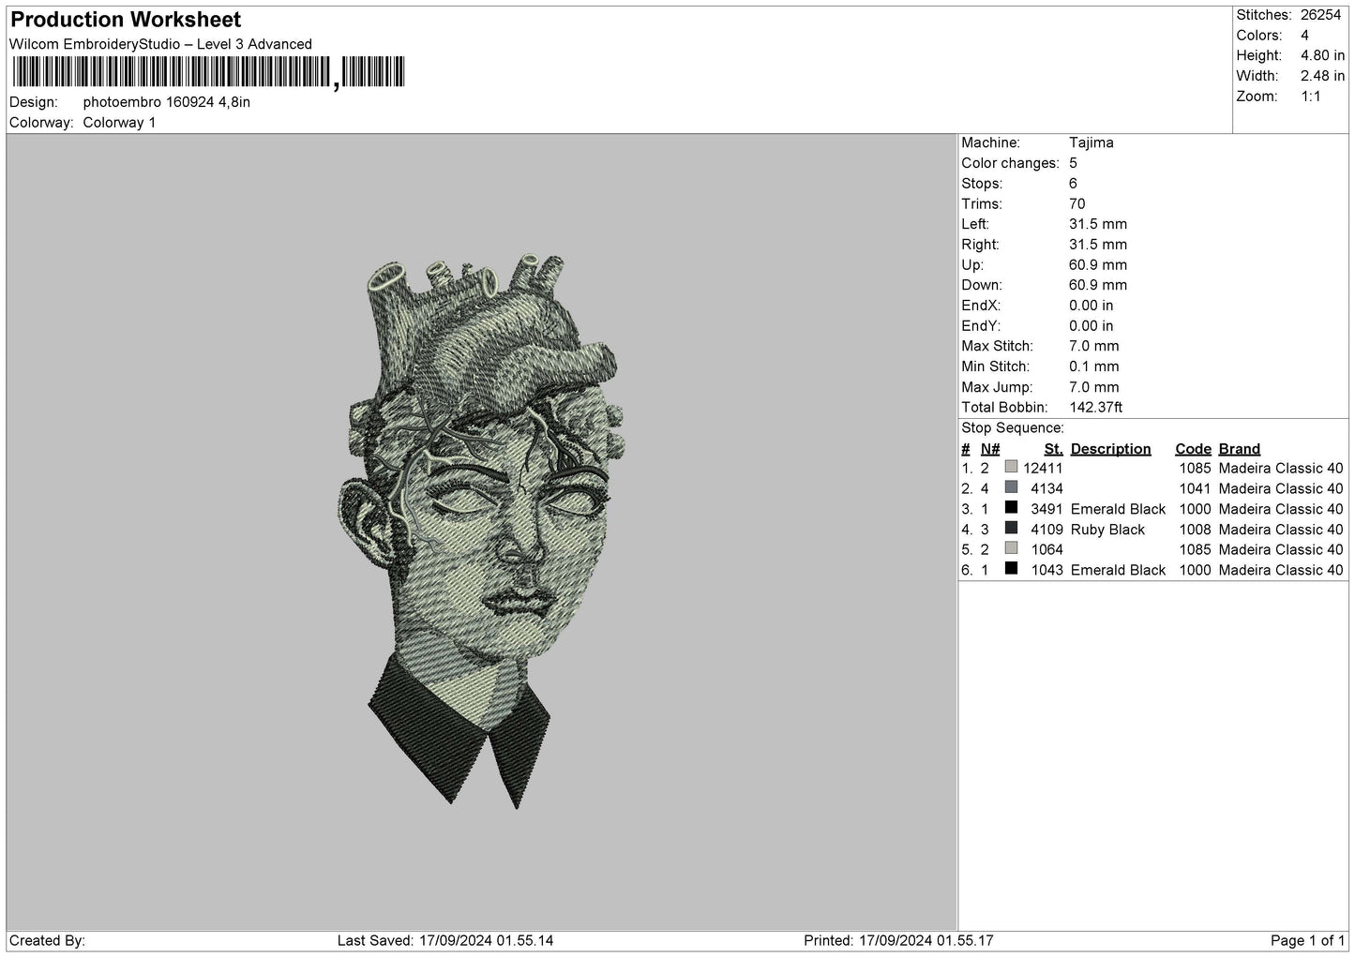Click the 'Code' column header

tap(1194, 449)
